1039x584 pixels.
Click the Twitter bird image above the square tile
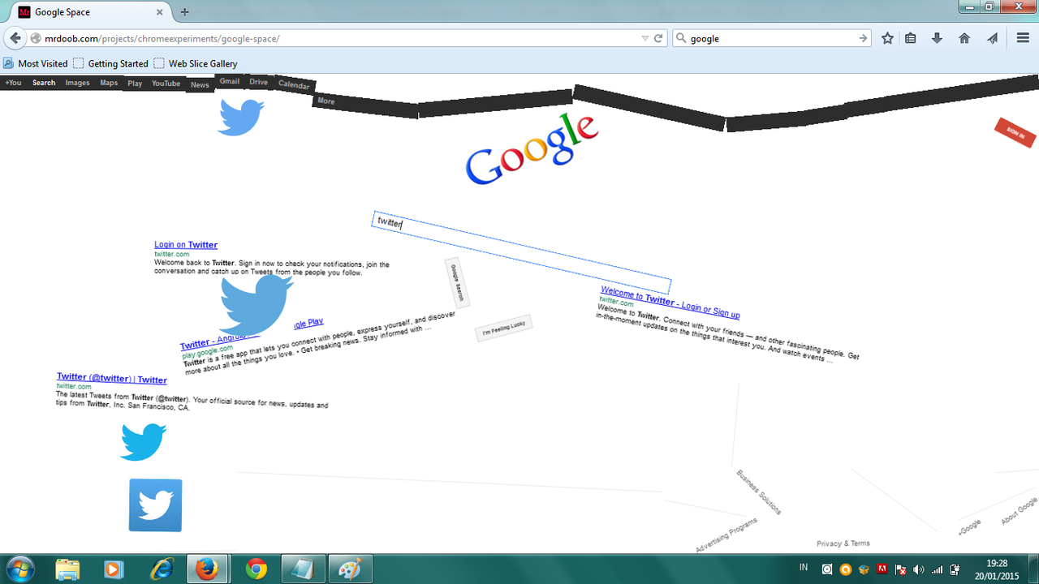(144, 442)
